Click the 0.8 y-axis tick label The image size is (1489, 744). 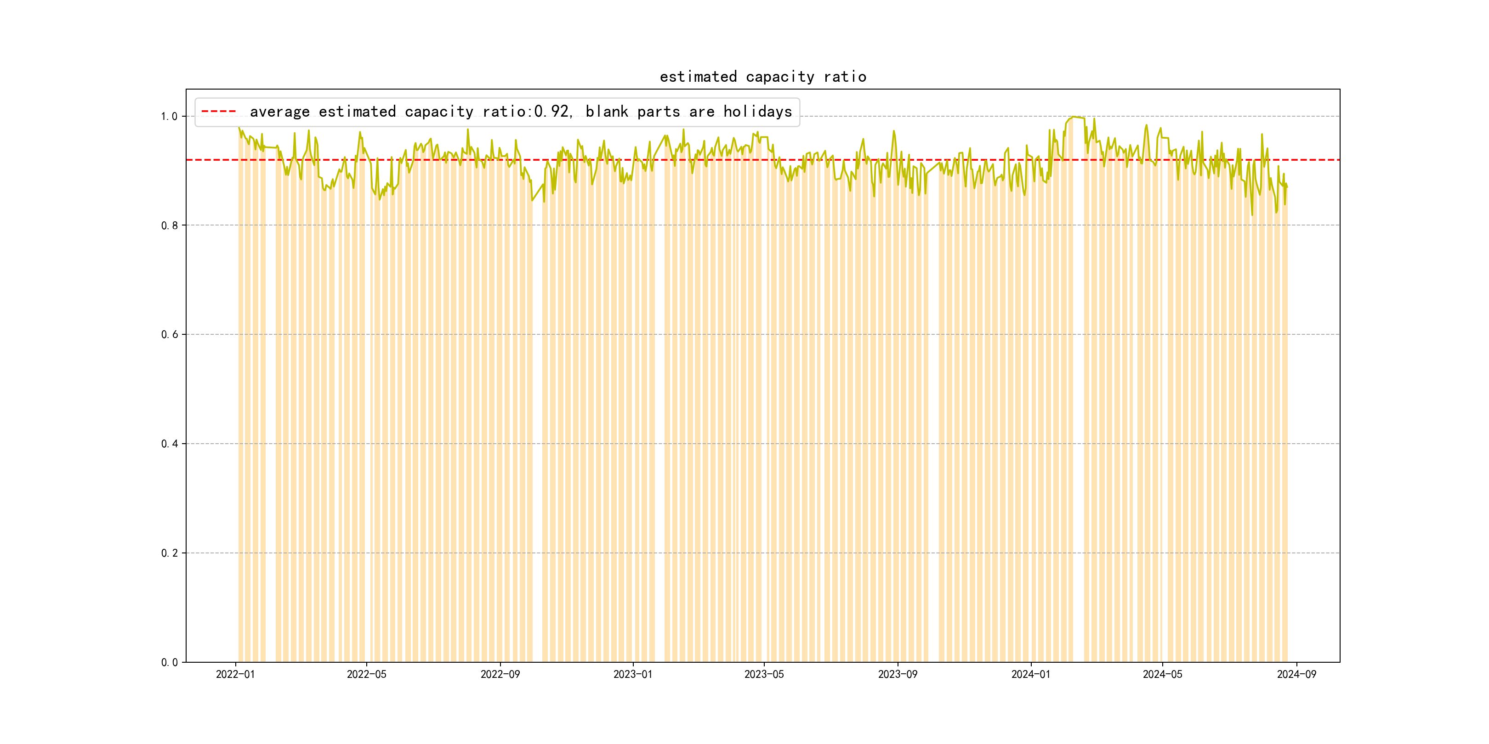point(170,226)
